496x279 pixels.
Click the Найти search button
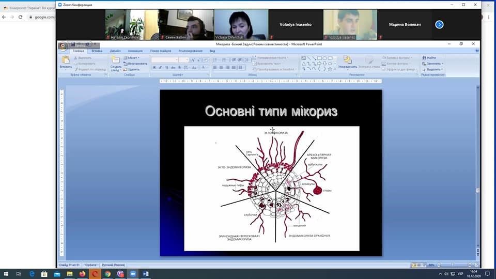click(431, 58)
